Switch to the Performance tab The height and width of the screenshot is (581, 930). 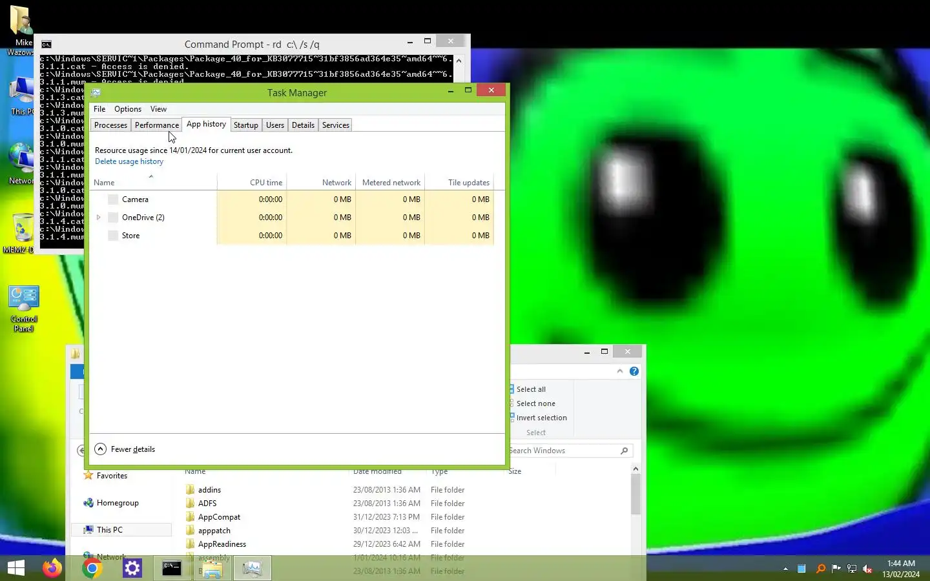157,125
